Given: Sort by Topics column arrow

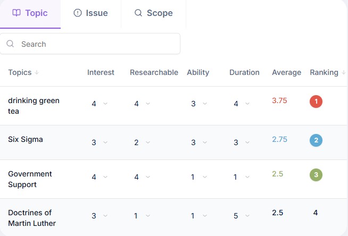Looking at the screenshot, I should point(37,72).
